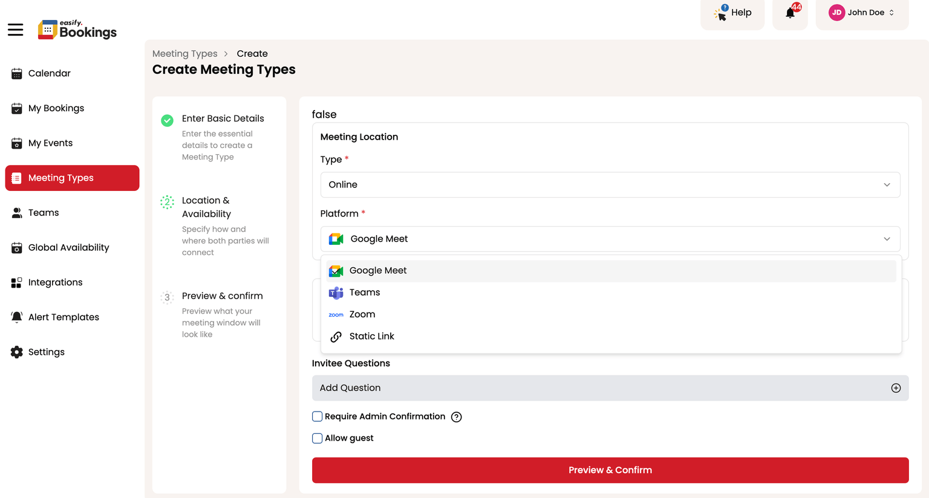Click the Integrations sidebar icon
929x498 pixels.
(17, 282)
